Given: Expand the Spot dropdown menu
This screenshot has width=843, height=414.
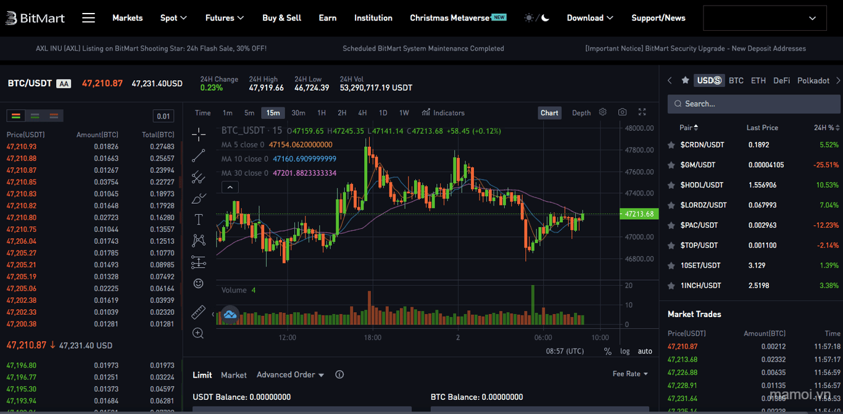Looking at the screenshot, I should (173, 18).
